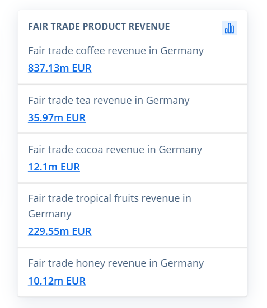Follow the 35.97m EUR tea revenue link
The height and width of the screenshot is (308, 267).
pos(57,117)
